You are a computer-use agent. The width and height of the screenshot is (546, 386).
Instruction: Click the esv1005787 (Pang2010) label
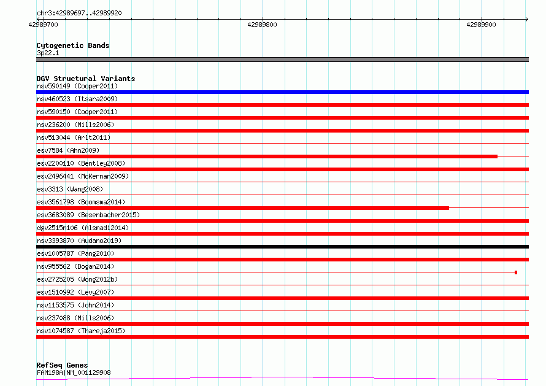pyautogui.click(x=75, y=253)
